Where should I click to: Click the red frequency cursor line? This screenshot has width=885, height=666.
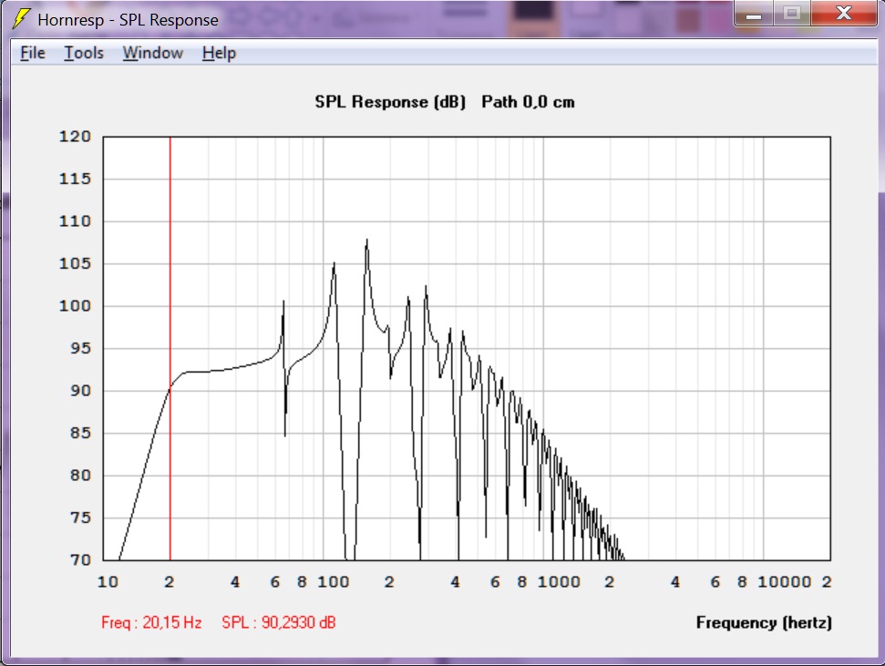pyautogui.click(x=170, y=348)
